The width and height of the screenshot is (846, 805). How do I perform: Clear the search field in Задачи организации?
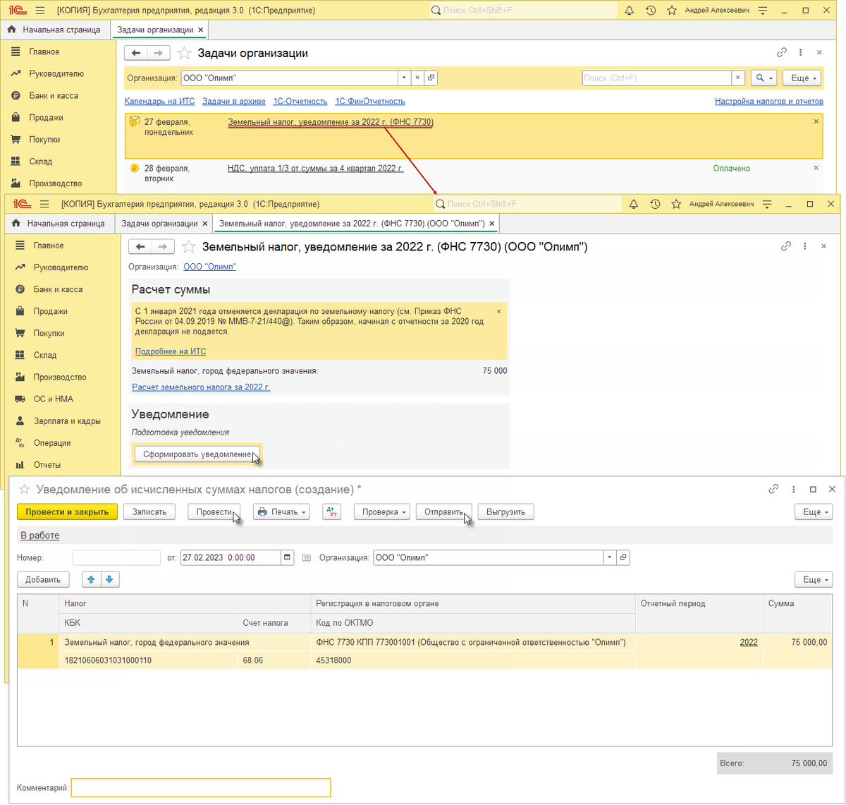pyautogui.click(x=738, y=78)
